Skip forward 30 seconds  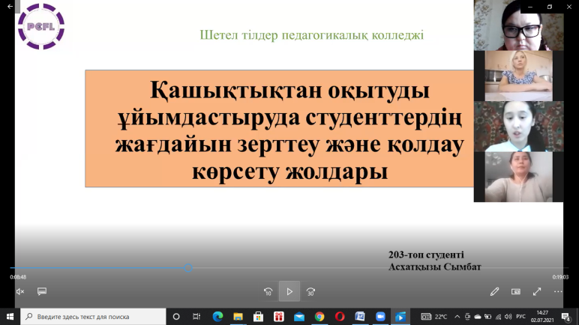tap(311, 291)
